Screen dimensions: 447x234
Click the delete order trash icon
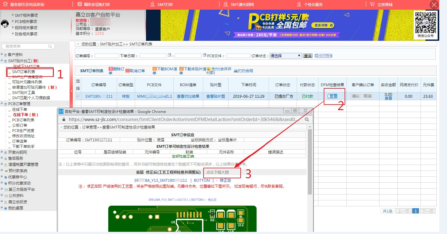click(x=111, y=69)
